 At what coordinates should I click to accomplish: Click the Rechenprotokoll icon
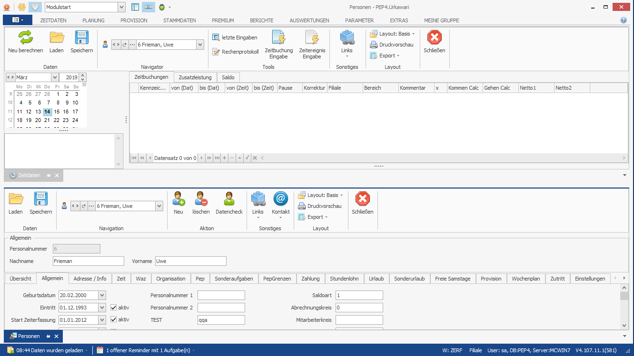[216, 52]
